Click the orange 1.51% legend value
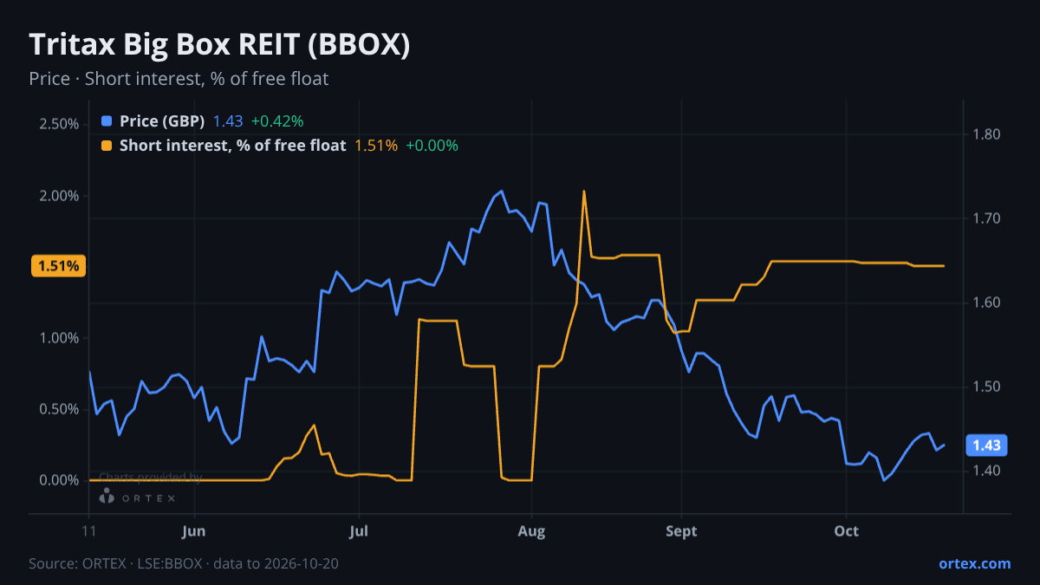The height and width of the screenshot is (585, 1040). (376, 146)
